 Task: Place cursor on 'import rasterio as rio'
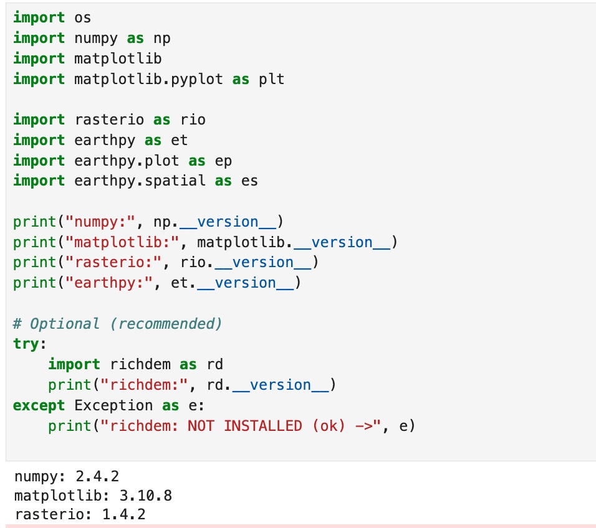coord(109,120)
